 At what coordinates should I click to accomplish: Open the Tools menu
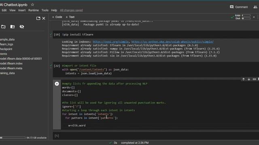click(45, 10)
